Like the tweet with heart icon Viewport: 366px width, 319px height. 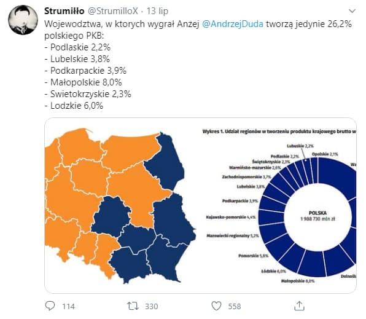[216, 306]
